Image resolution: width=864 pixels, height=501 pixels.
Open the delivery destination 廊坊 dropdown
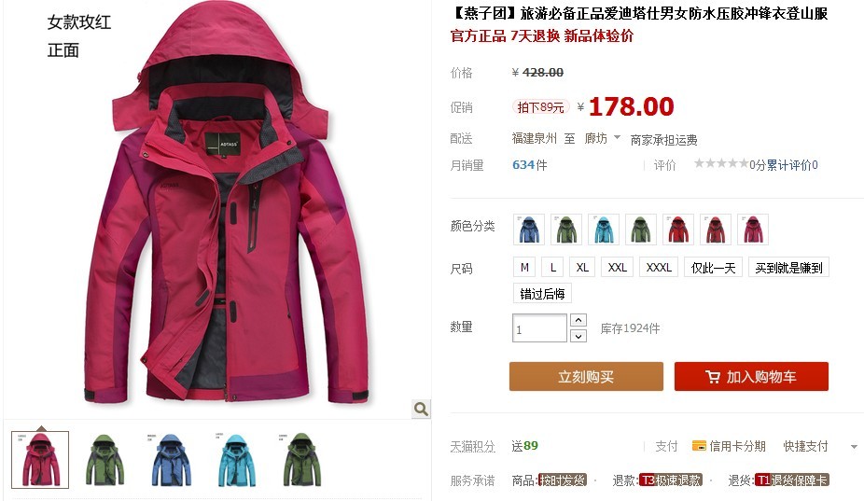(x=602, y=138)
